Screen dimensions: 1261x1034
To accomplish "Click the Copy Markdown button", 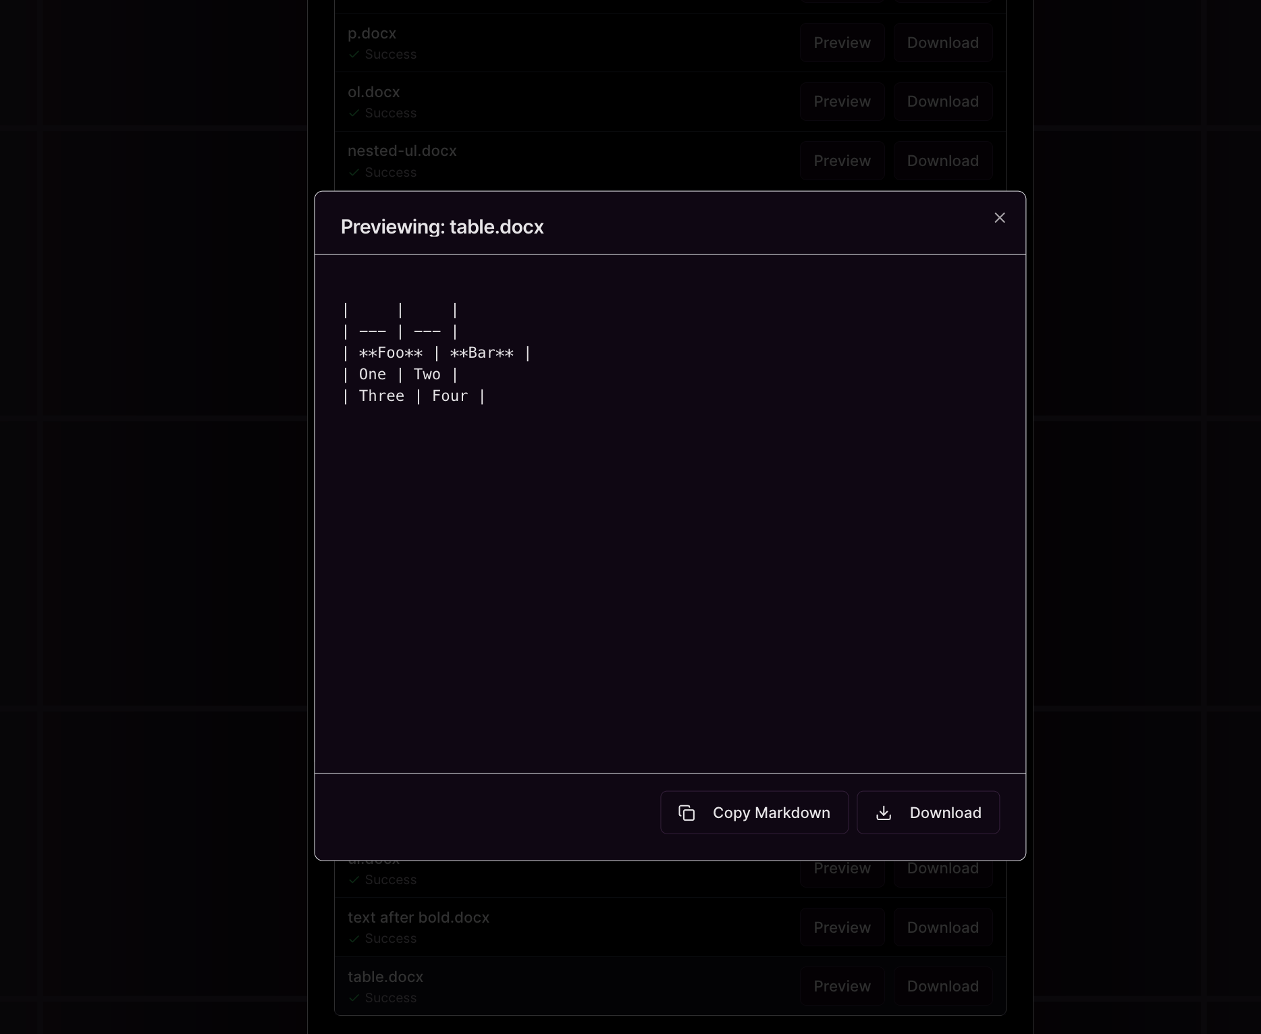I will [x=754, y=813].
